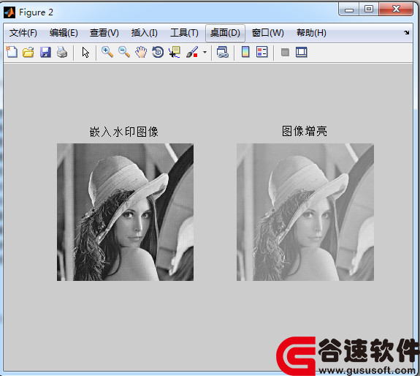The width and height of the screenshot is (420, 376).
Task: Print the figure via the printer icon
Action: click(x=62, y=52)
